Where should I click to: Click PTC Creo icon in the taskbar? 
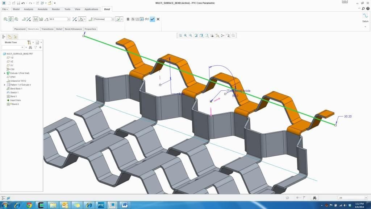pos(100,205)
